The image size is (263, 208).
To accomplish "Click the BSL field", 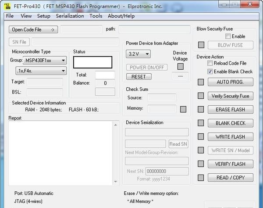I will (45, 92).
